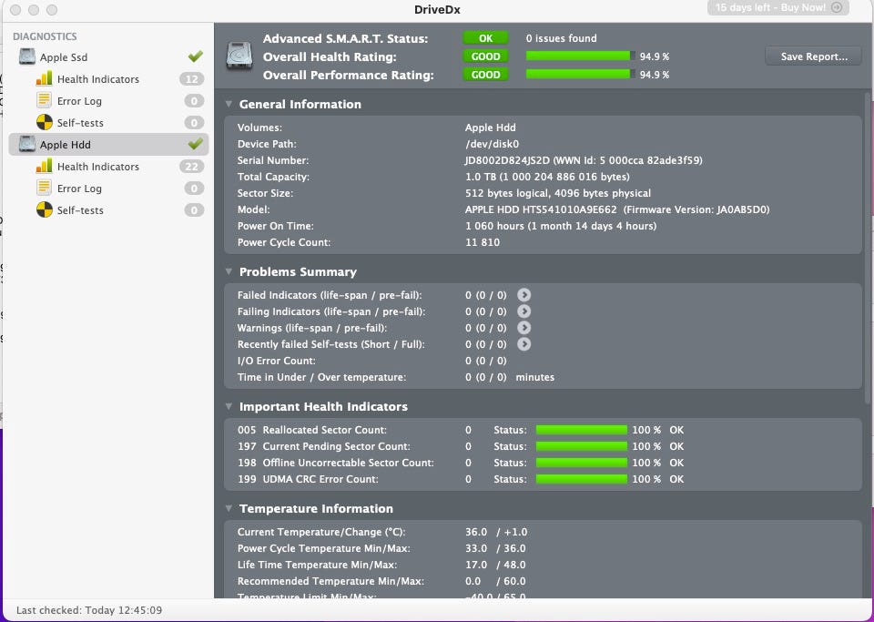Click the 15 days left Buy Now button
The height and width of the screenshot is (622, 874).
(x=777, y=8)
